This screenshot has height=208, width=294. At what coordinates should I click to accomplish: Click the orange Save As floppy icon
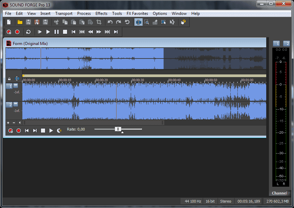[x=37, y=22]
